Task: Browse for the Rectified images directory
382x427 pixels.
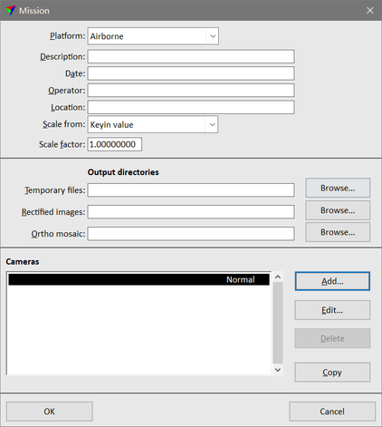Action: click(338, 210)
